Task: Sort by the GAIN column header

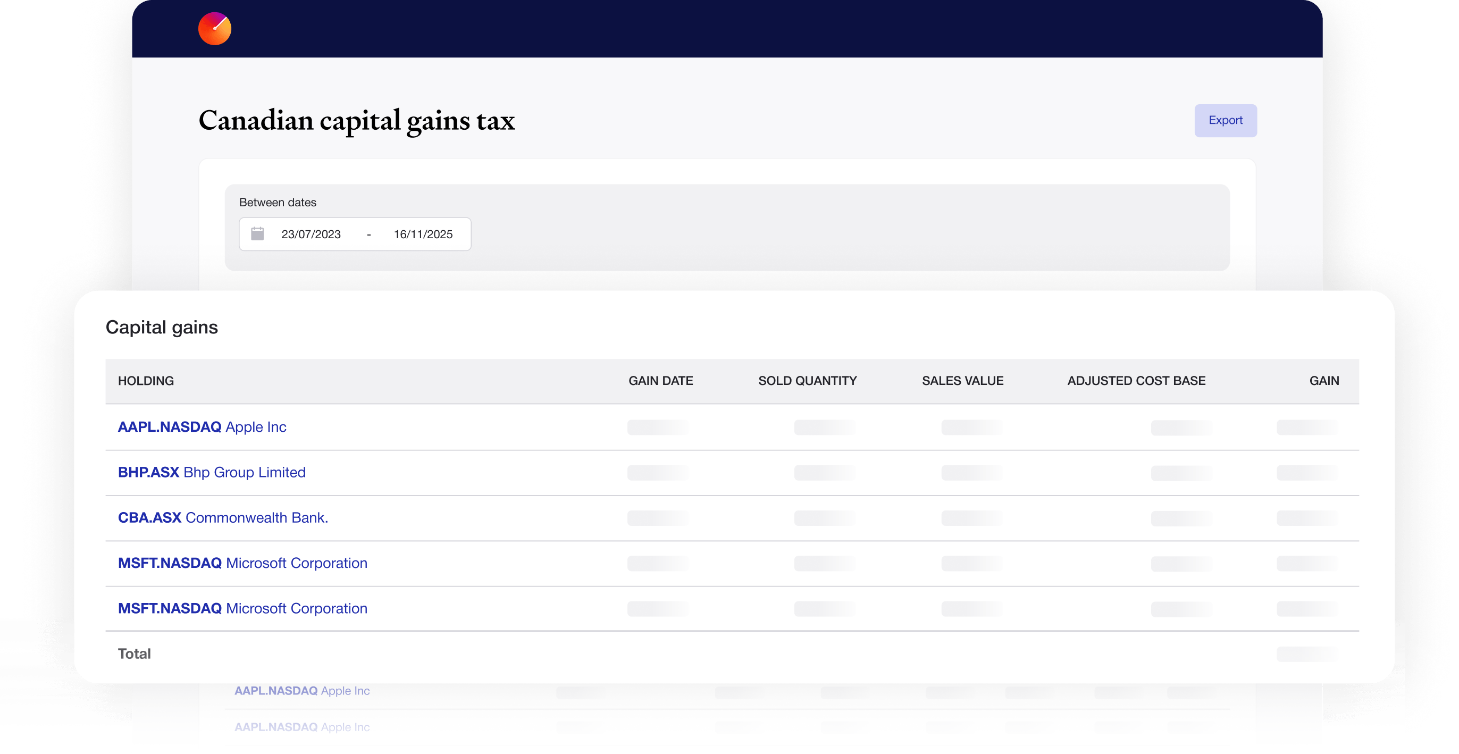Action: click(x=1323, y=380)
